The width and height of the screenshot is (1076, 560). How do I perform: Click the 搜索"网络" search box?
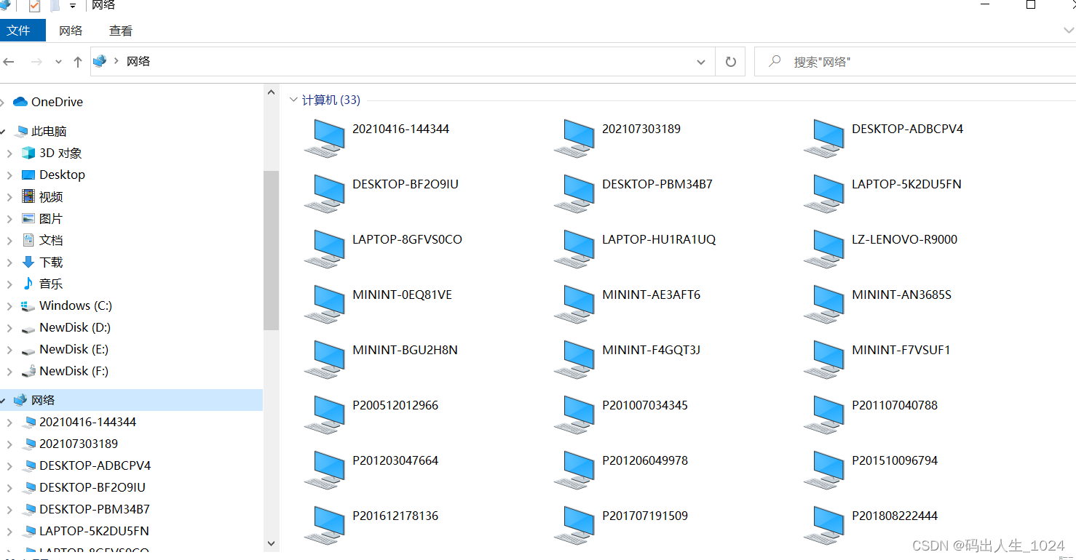[x=914, y=62]
